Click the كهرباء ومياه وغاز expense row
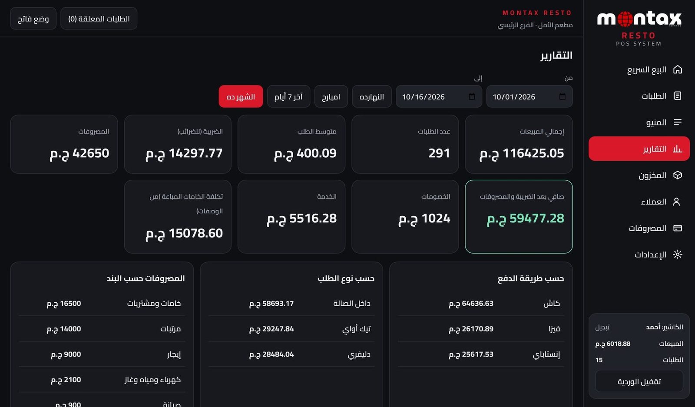 coord(102,380)
